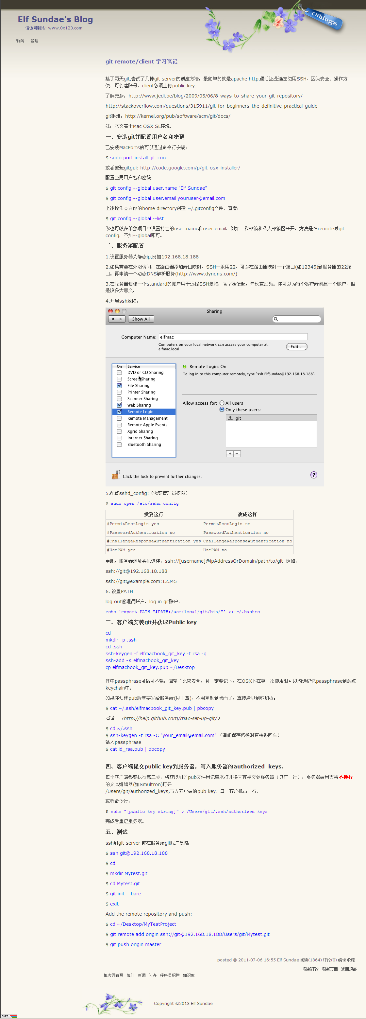Viewport: 366px width, 1019px height.
Task: Click the red '不换行' highlighted text
Action: pyautogui.click(x=345, y=777)
